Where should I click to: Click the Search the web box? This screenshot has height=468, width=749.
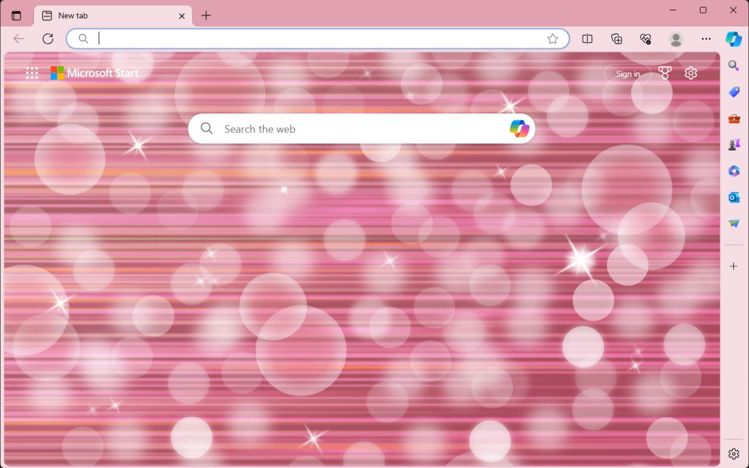pyautogui.click(x=362, y=129)
